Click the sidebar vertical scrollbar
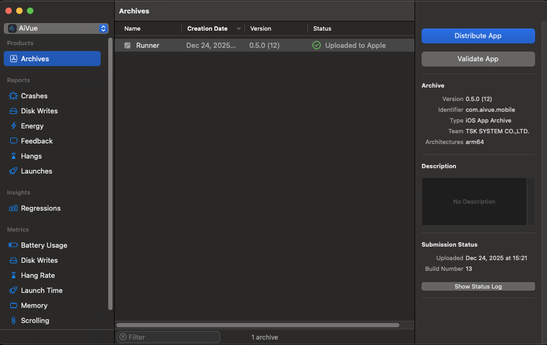 [x=110, y=174]
